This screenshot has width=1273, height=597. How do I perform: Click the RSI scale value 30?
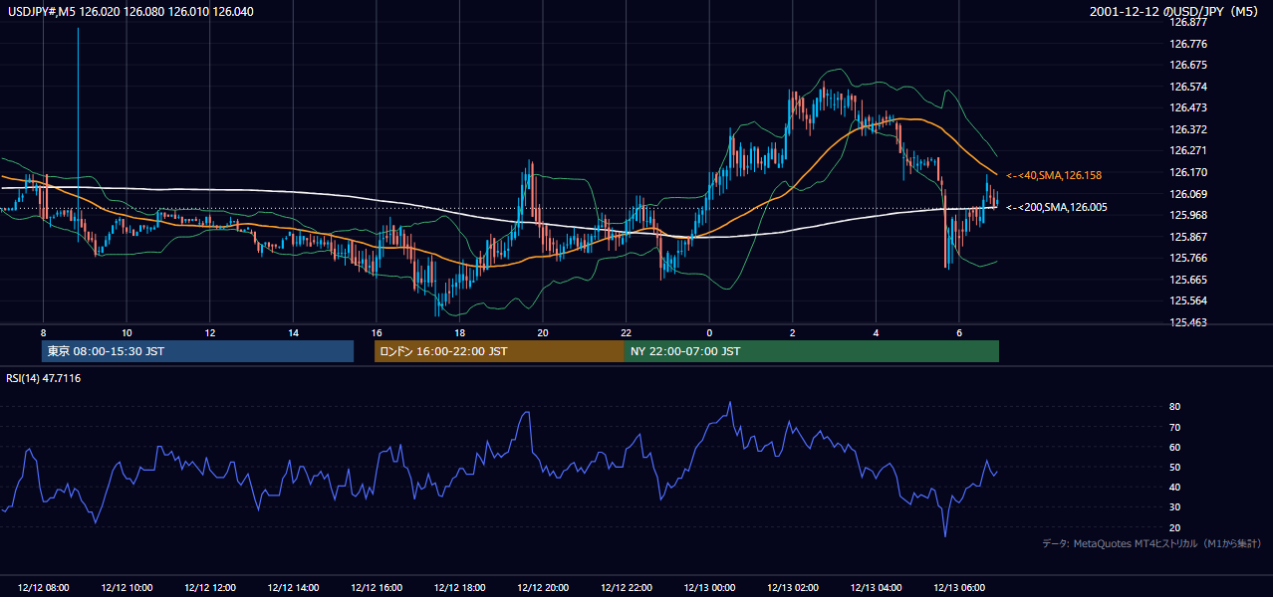1174,507
